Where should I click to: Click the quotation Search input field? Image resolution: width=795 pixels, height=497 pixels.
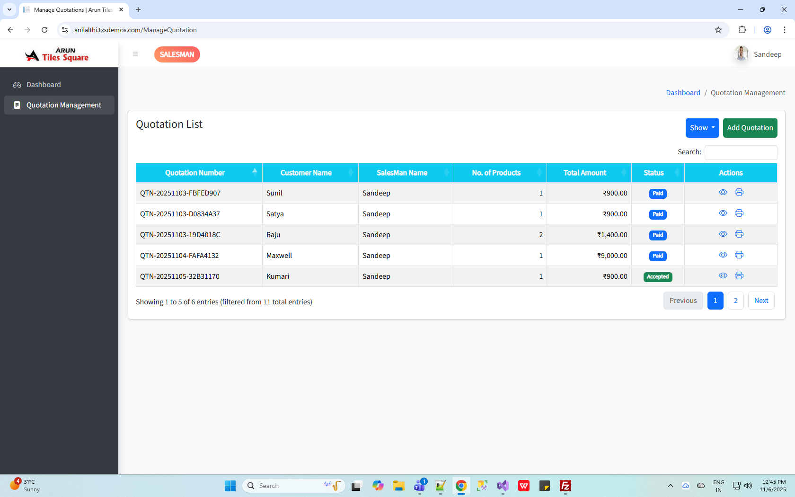(x=741, y=152)
